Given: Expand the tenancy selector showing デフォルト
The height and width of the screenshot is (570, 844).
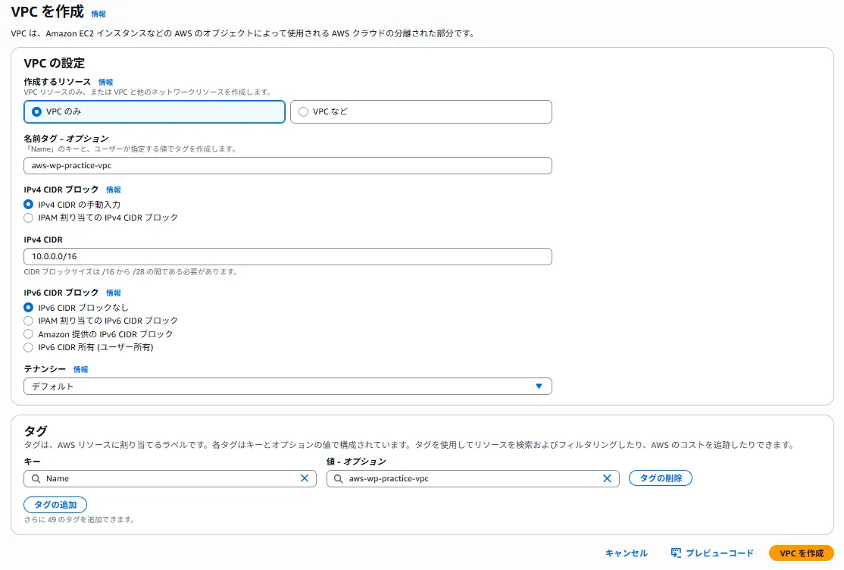Looking at the screenshot, I should (286, 386).
